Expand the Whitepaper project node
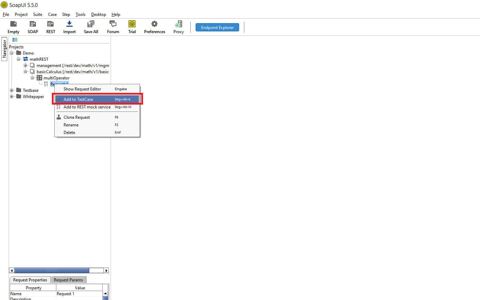This screenshot has height=300, width=480. (x=11, y=97)
